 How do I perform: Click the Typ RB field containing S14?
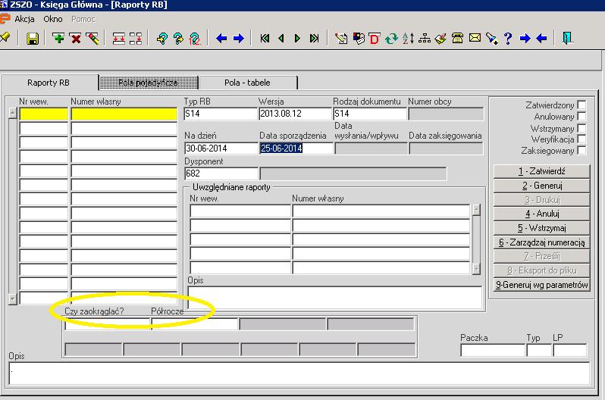tap(221, 114)
